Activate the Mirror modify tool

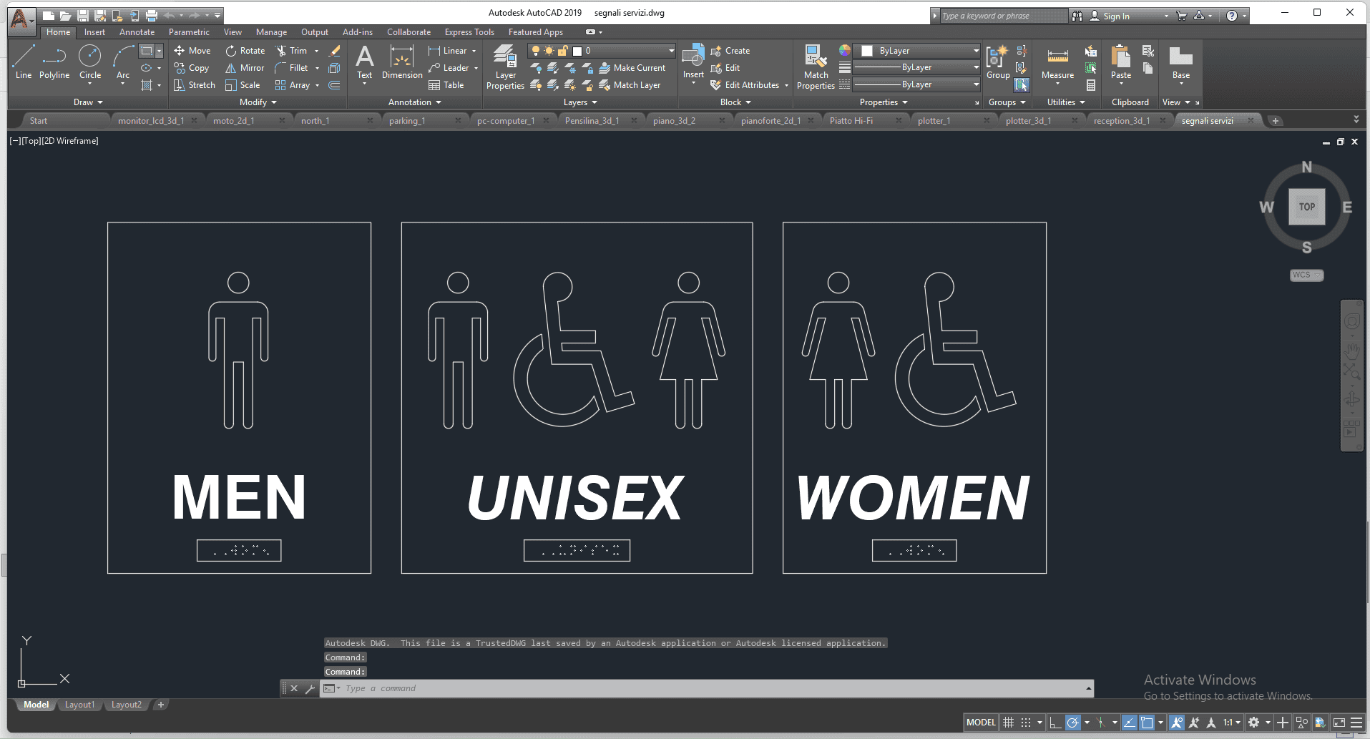tap(245, 68)
